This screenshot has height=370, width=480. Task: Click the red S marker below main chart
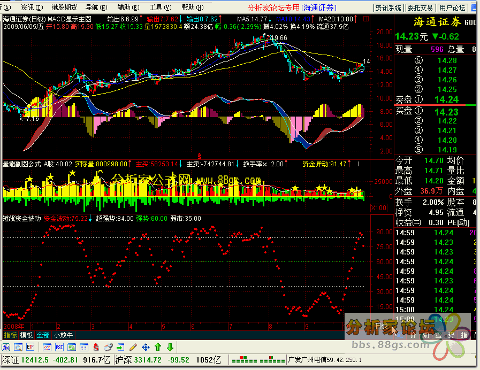point(199,156)
